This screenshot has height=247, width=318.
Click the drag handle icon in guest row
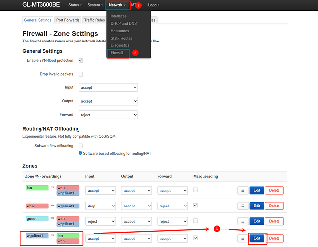(x=242, y=221)
